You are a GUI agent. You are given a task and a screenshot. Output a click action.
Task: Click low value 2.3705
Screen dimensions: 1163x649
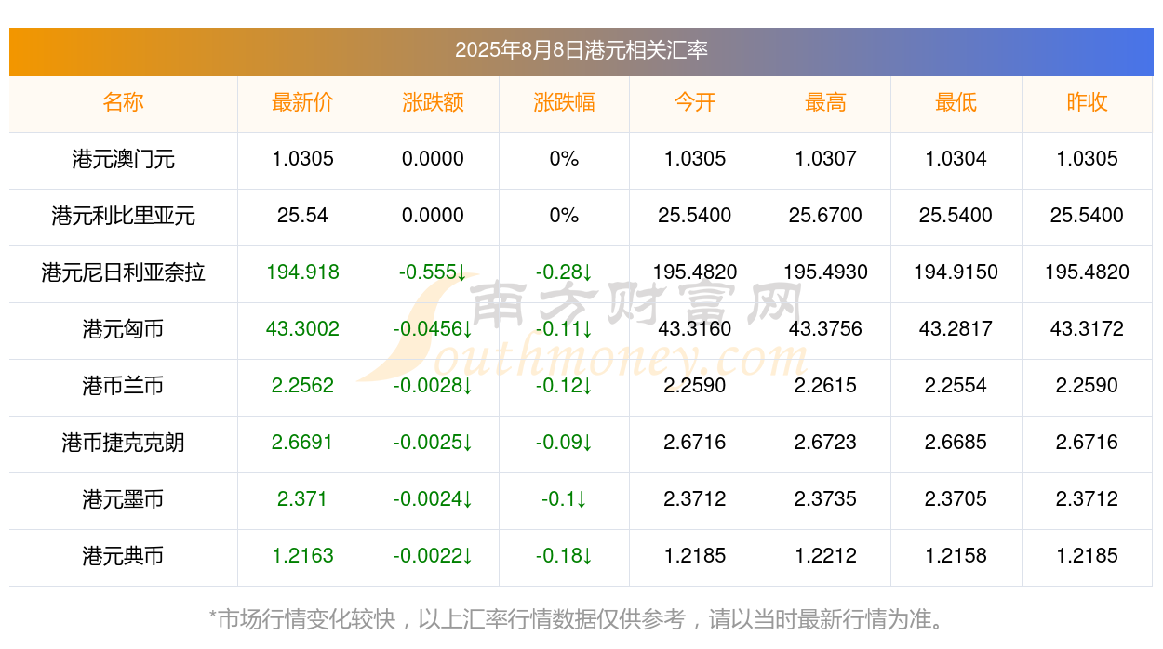pyautogui.click(x=956, y=499)
